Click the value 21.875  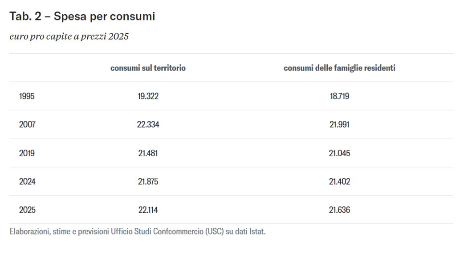[148, 182]
